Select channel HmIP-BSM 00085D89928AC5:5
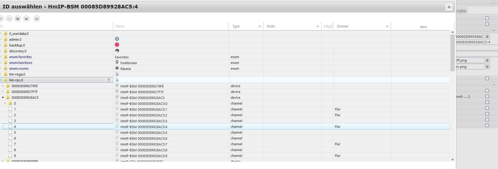 (x=225, y=132)
